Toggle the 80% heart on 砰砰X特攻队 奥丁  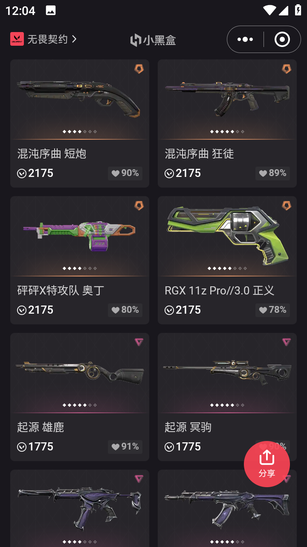125,310
